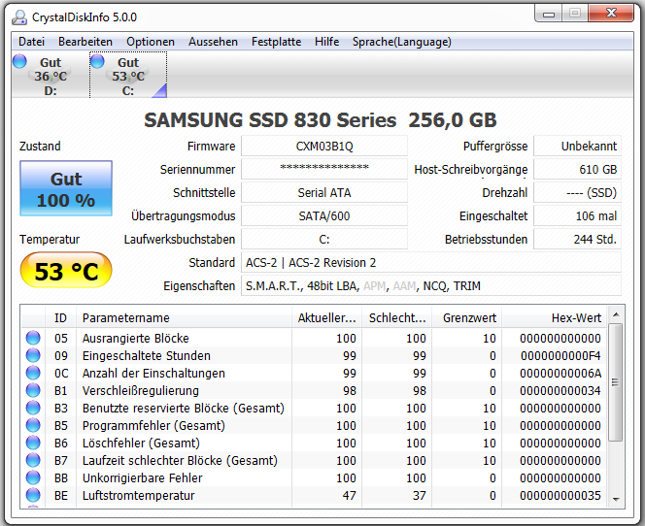
Task: Click the Schnittstelle field Serial ATA
Action: (324, 192)
